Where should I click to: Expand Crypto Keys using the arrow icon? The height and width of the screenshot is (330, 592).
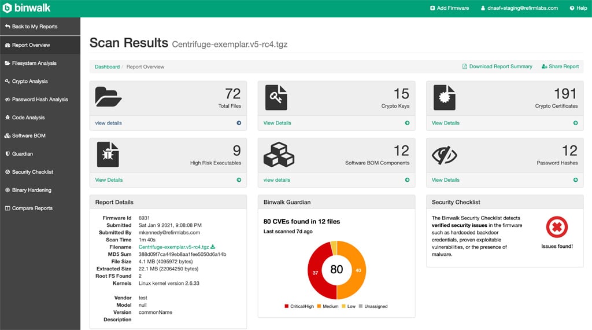tap(407, 123)
